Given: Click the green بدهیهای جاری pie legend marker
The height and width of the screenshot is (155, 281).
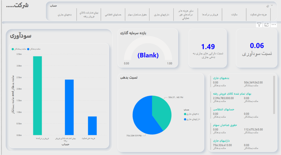Looking at the screenshot, I should click(x=185, y=114).
